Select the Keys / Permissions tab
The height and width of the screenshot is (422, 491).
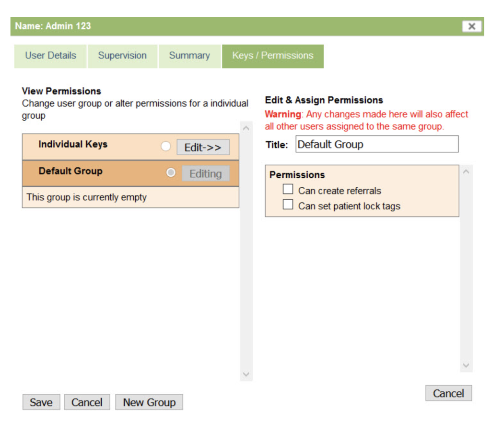pos(272,56)
